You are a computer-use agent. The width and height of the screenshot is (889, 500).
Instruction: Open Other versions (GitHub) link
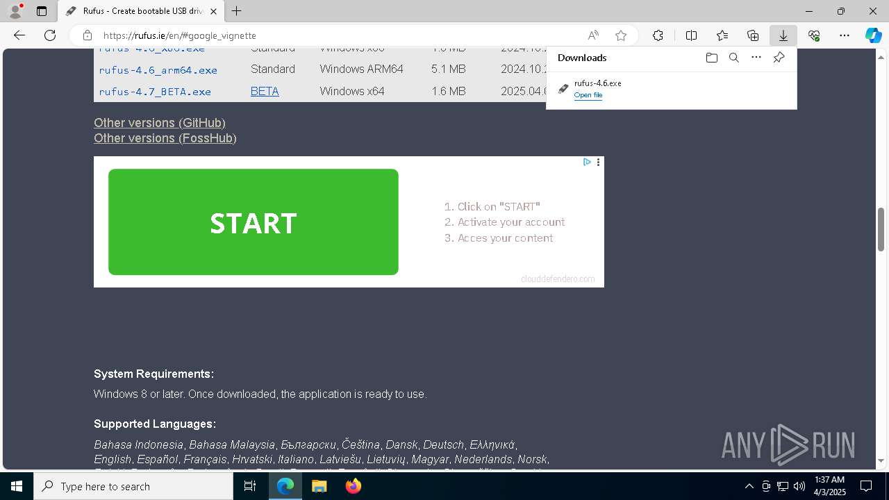[x=160, y=123]
